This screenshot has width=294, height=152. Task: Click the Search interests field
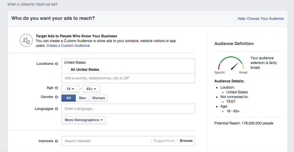tap(106, 141)
